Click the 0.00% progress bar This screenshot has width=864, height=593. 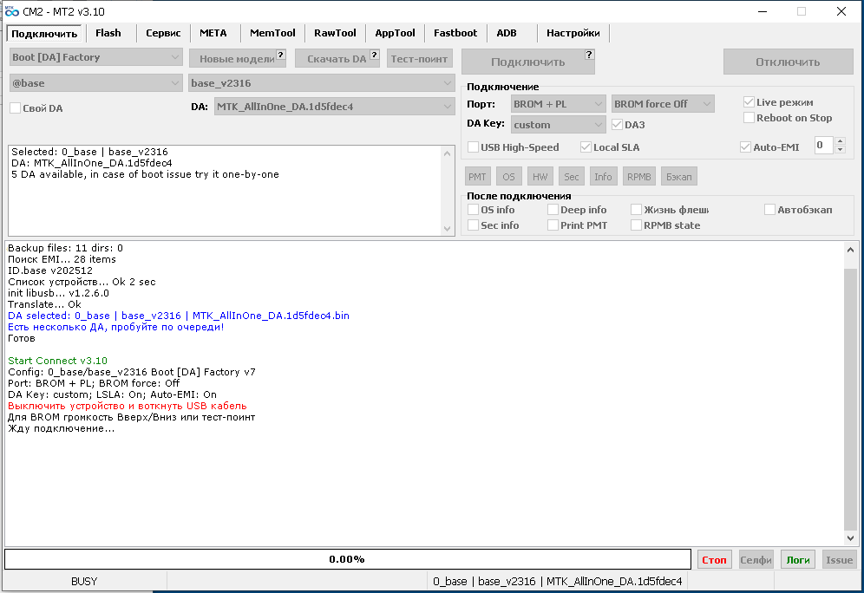click(347, 559)
